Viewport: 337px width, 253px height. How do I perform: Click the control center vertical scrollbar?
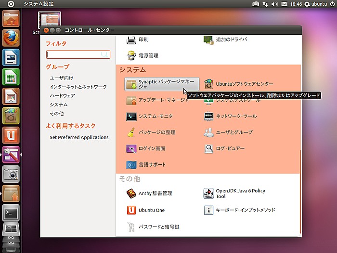(300, 191)
